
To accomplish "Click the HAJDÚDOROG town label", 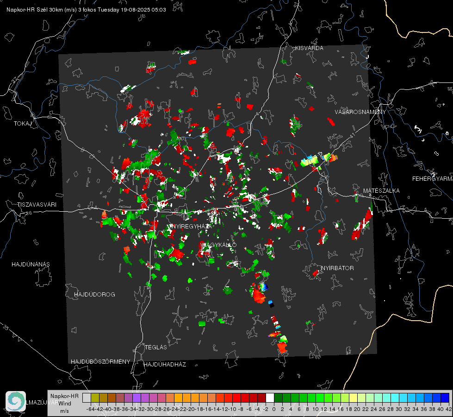I will [x=94, y=295].
